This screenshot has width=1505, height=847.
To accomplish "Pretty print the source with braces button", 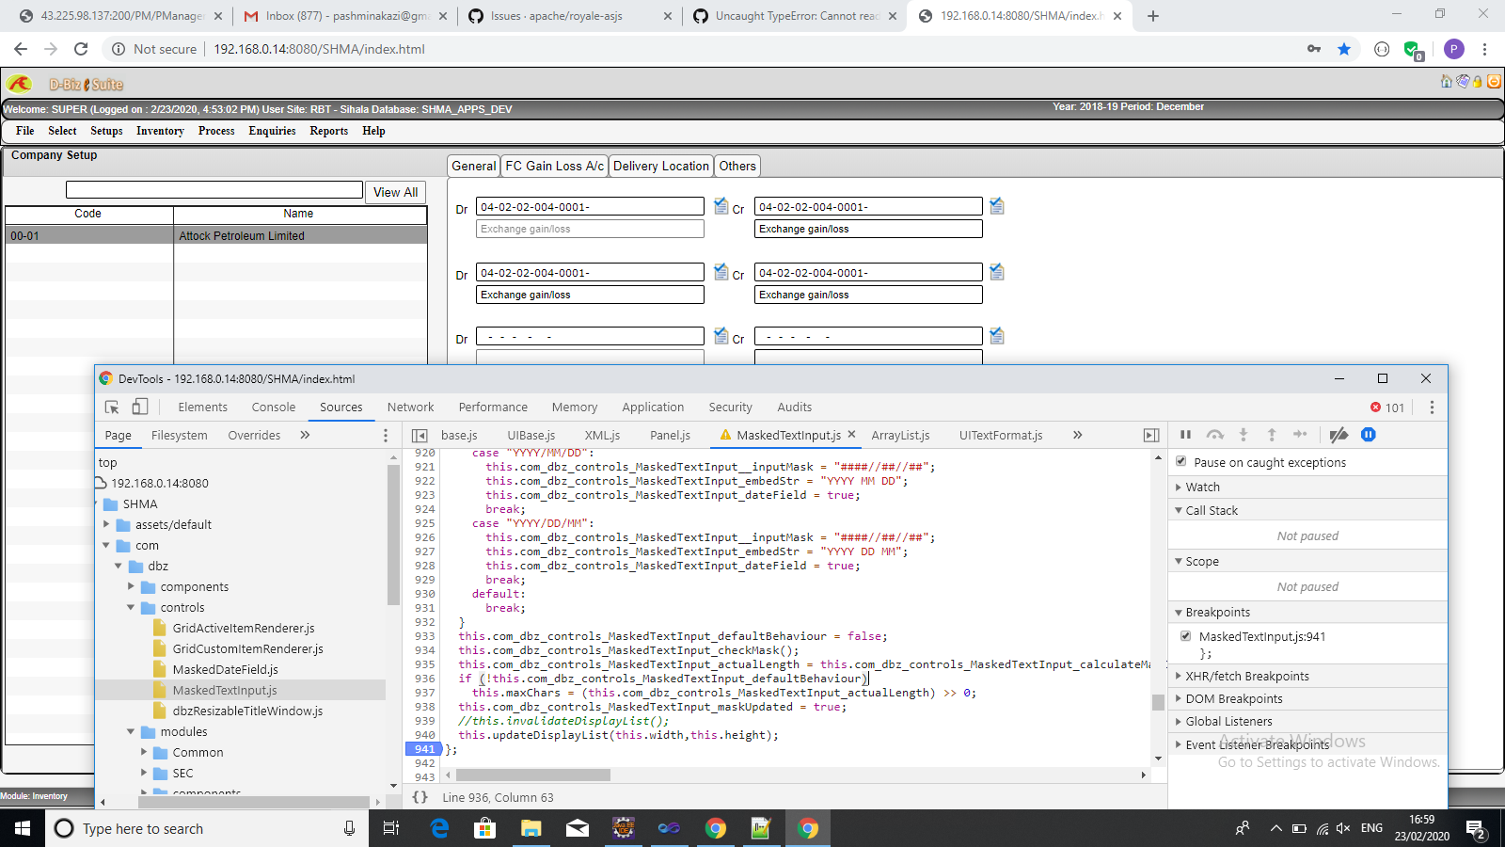I will click(x=420, y=797).
